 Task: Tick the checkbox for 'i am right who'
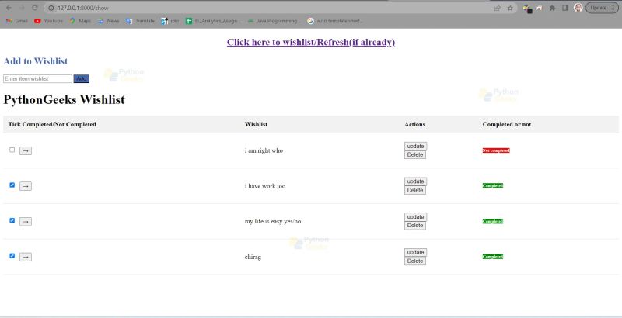[12, 150]
